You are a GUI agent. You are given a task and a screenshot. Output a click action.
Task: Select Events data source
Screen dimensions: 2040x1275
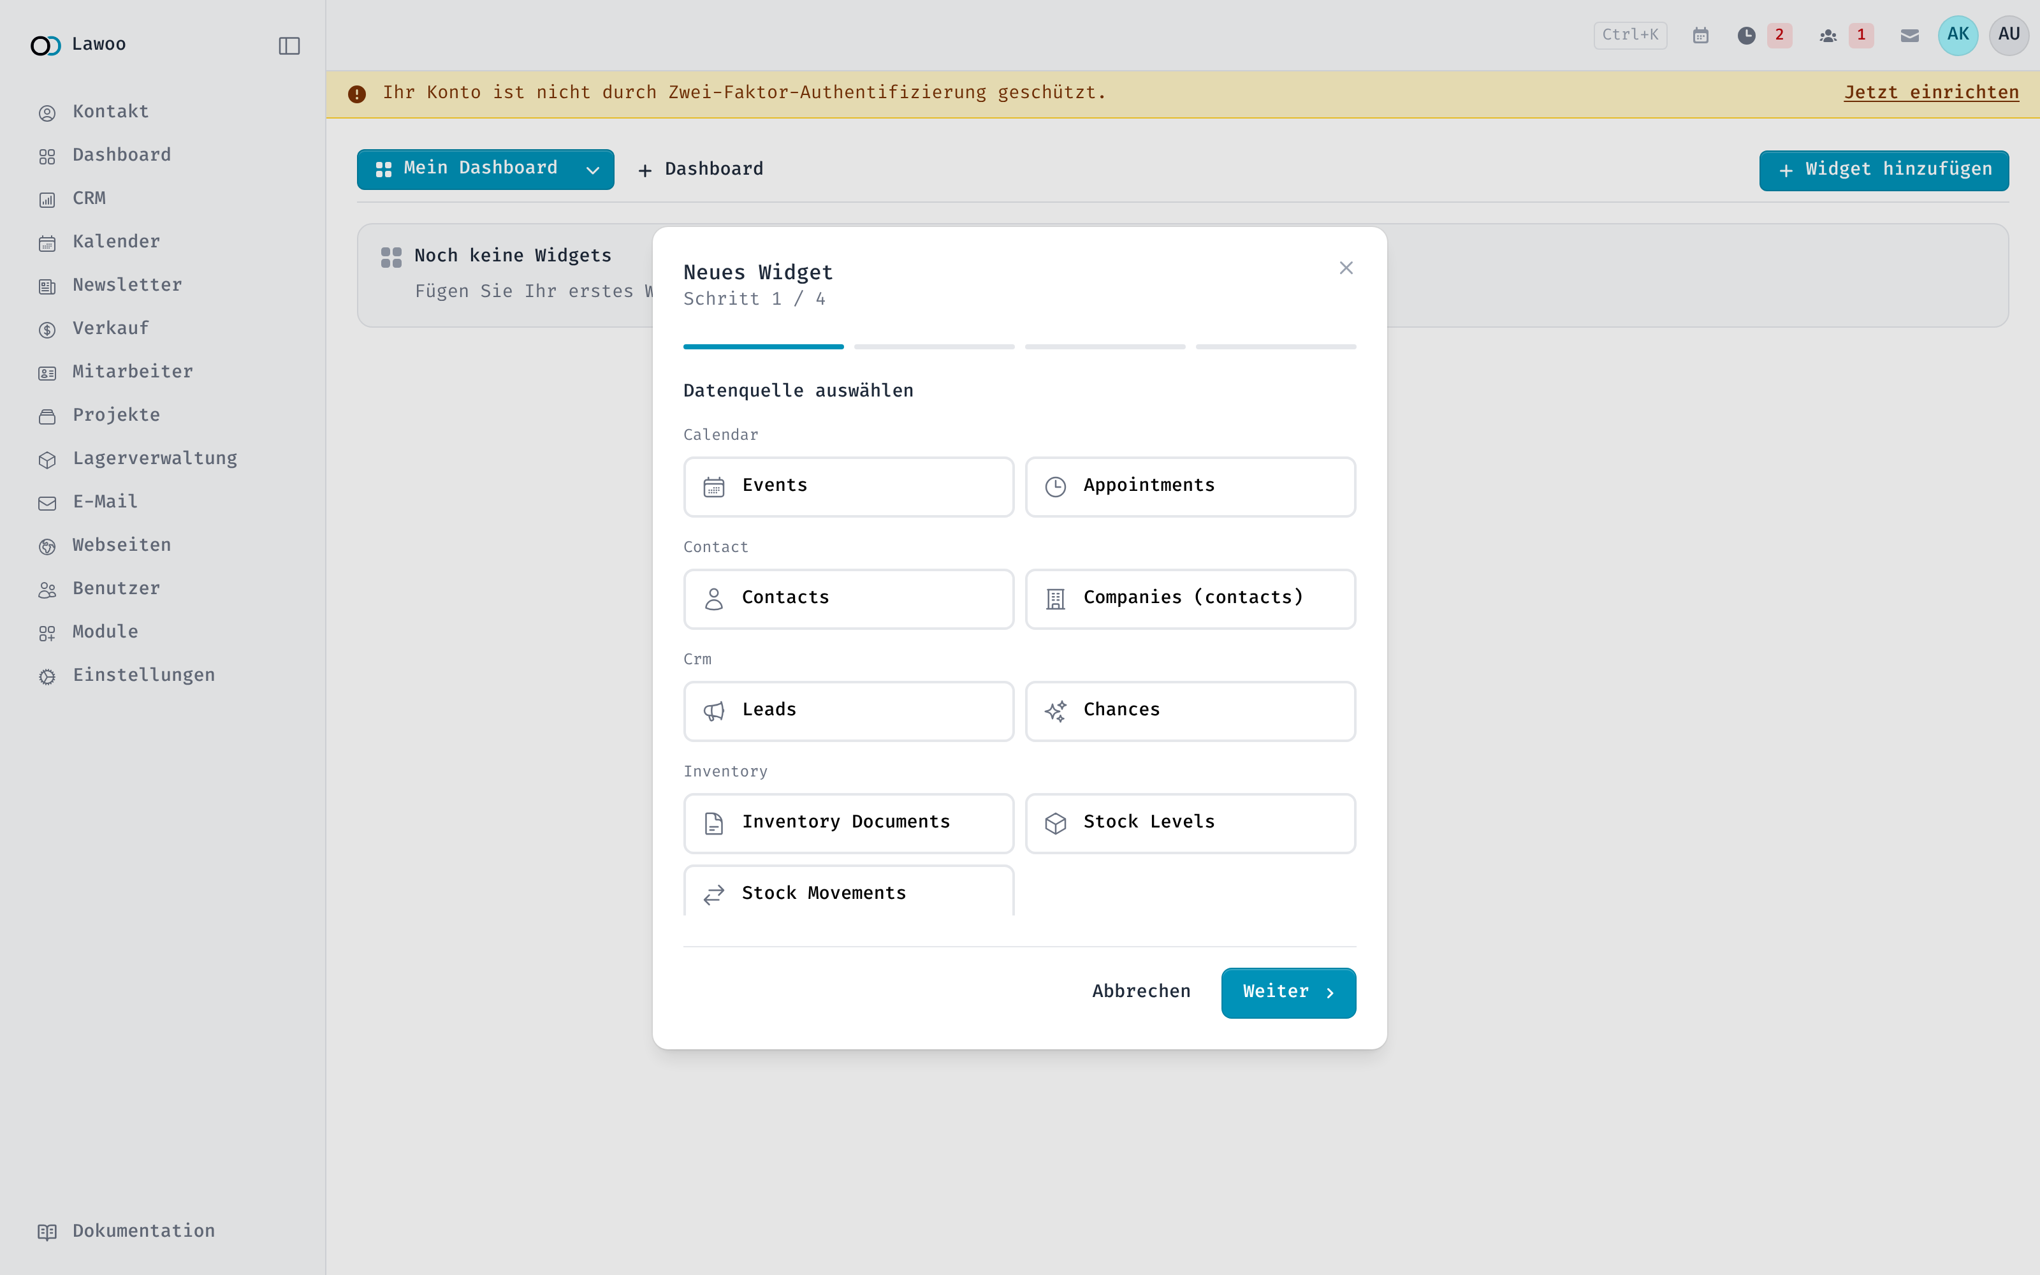pos(848,486)
